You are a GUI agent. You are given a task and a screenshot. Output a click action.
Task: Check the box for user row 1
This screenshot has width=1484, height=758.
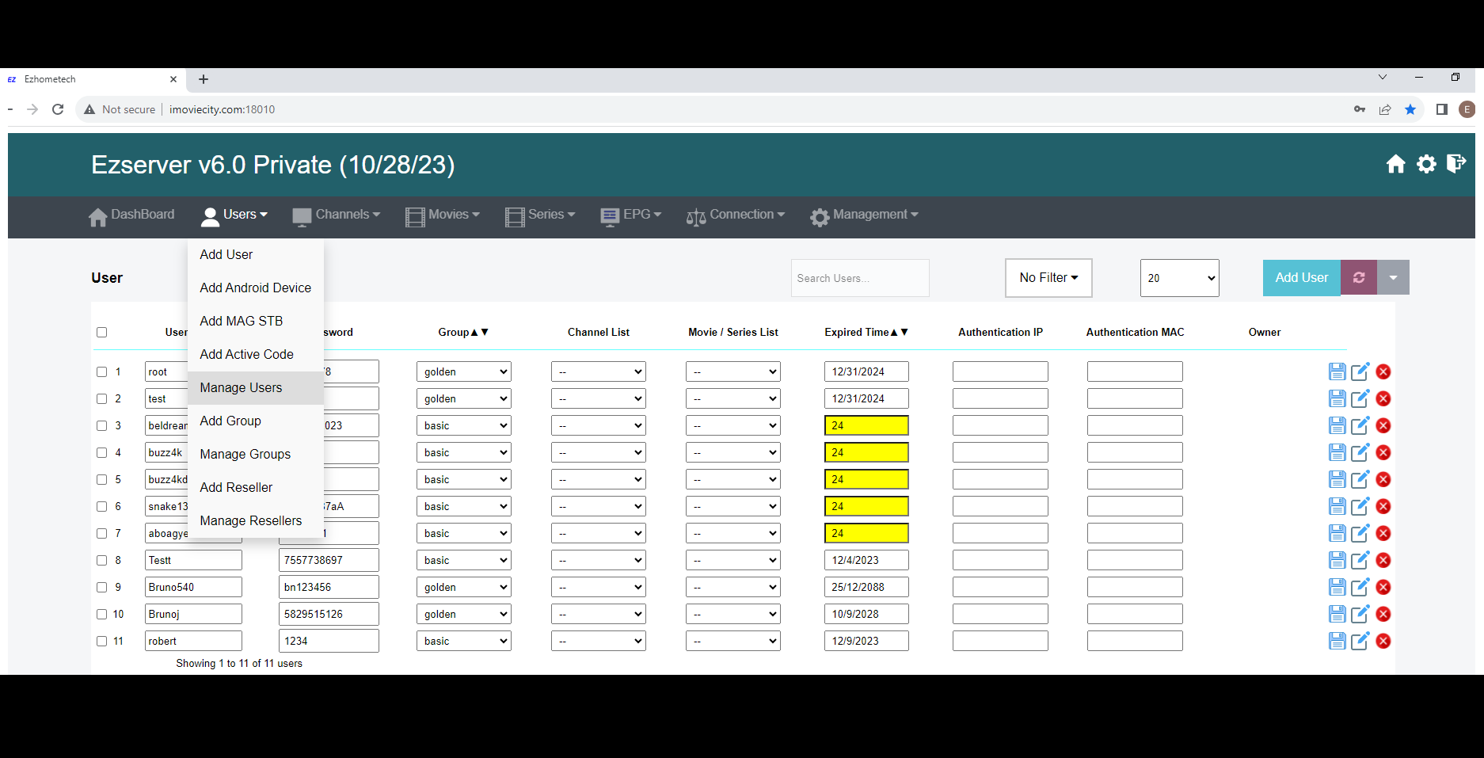101,371
